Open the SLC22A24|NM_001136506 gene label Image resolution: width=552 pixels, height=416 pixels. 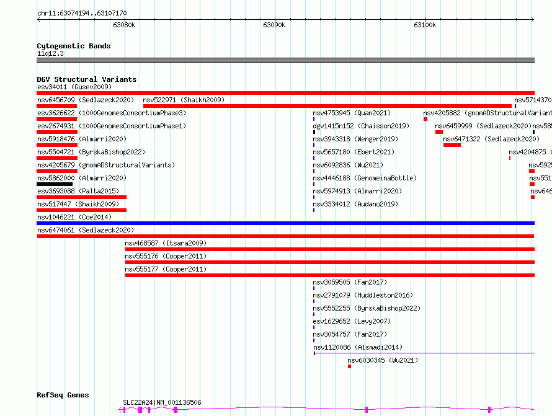(x=162, y=402)
